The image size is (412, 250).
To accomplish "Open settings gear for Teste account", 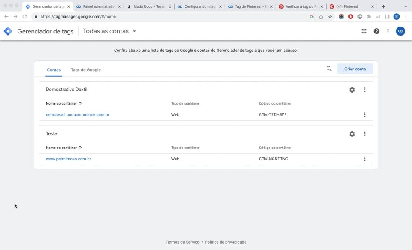I will 352,133.
